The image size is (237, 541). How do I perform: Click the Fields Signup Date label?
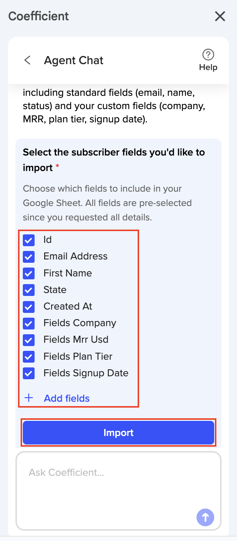click(86, 373)
